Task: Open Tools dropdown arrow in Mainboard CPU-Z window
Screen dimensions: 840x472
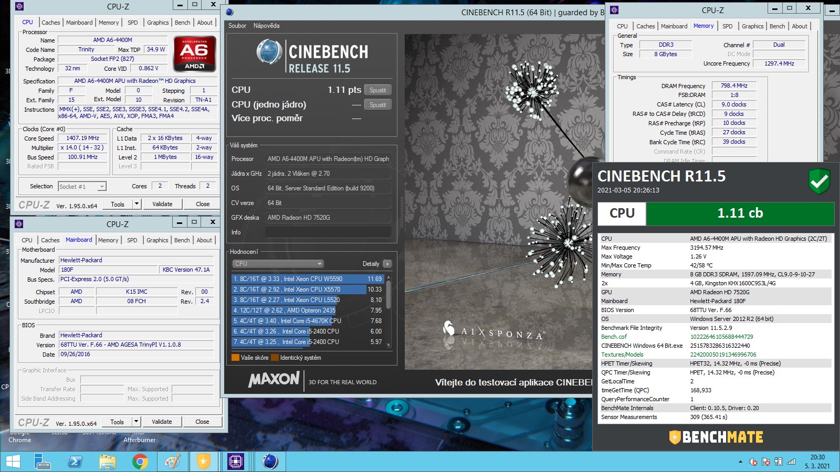Action: 136,422
